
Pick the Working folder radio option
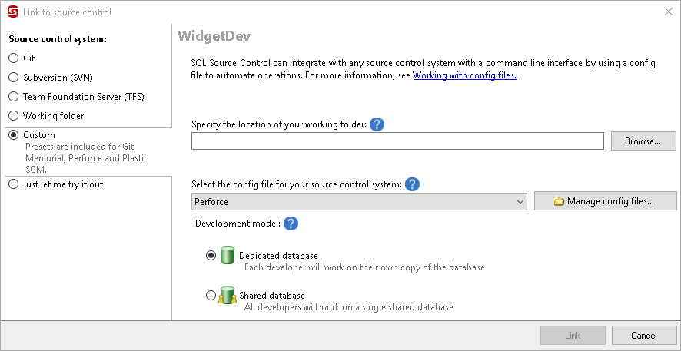(x=13, y=116)
